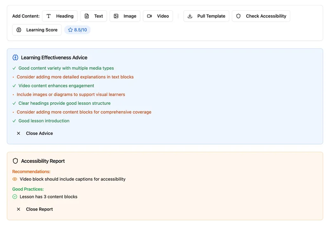Click the 'Good Practices:' label
This screenshot has width=330, height=228.
point(28,189)
